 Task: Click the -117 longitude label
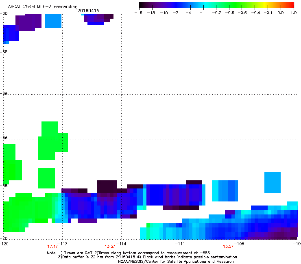62,244
